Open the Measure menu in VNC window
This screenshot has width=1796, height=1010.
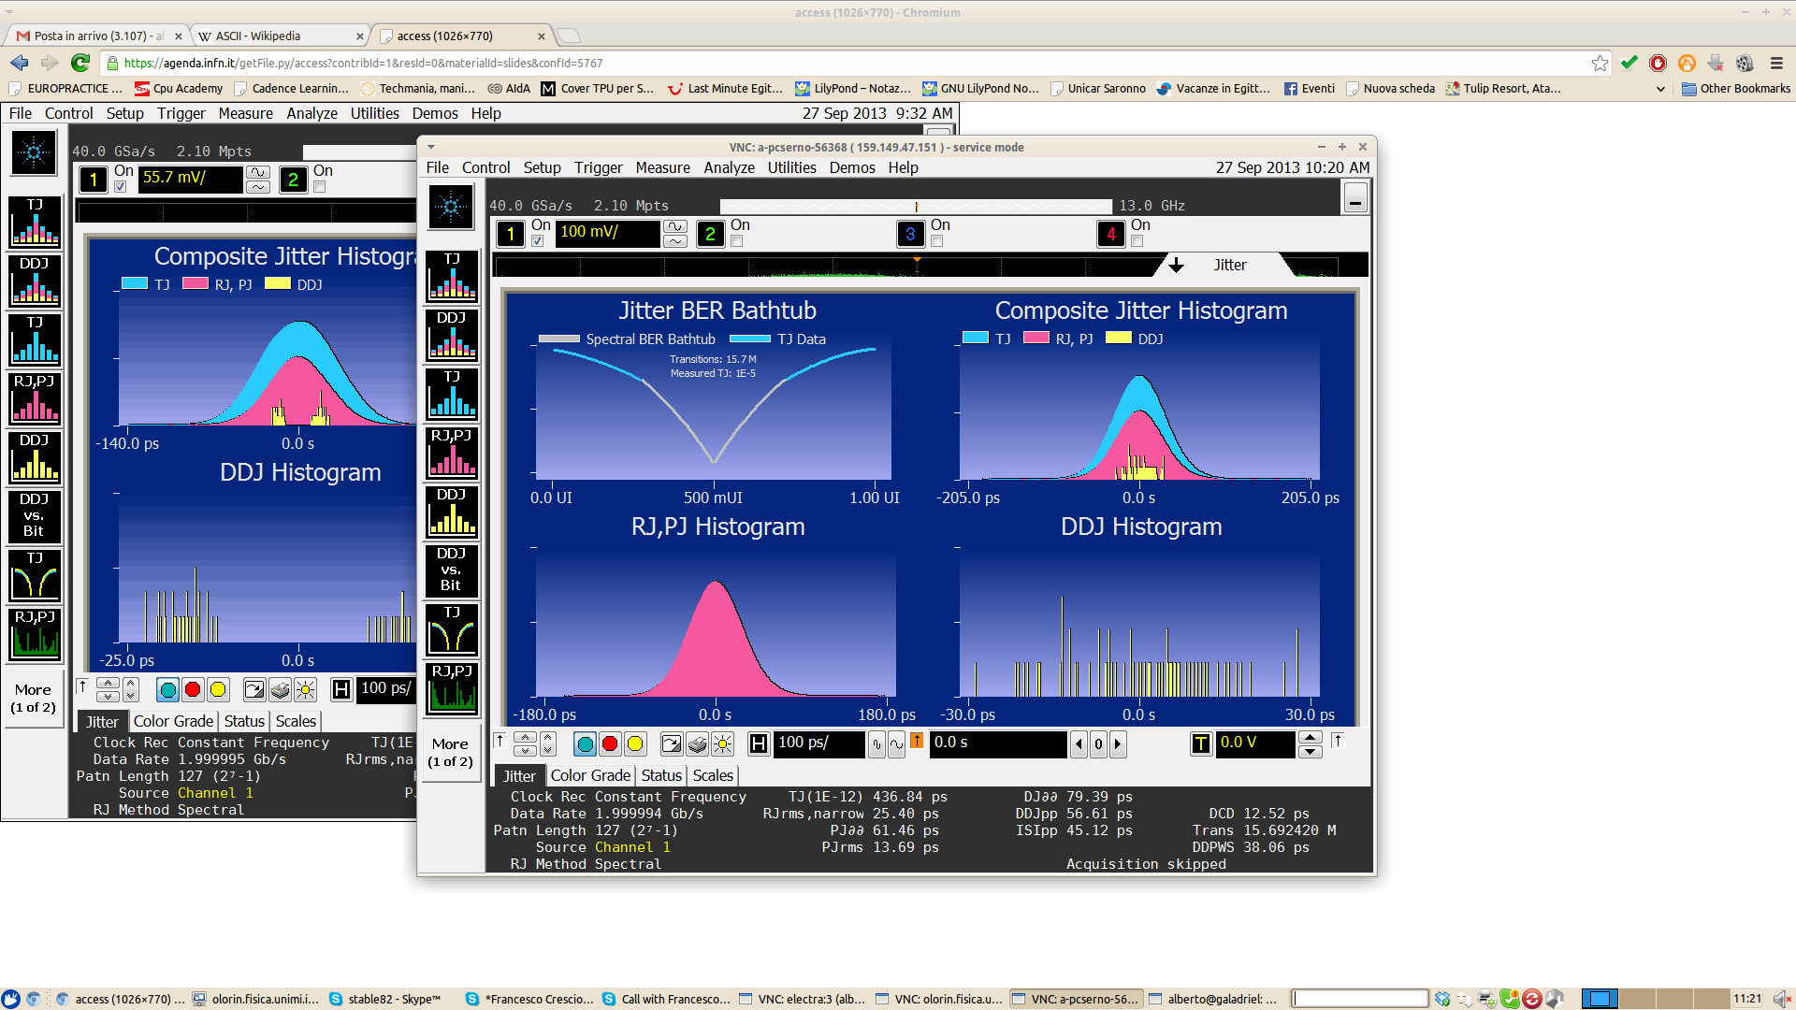click(662, 167)
